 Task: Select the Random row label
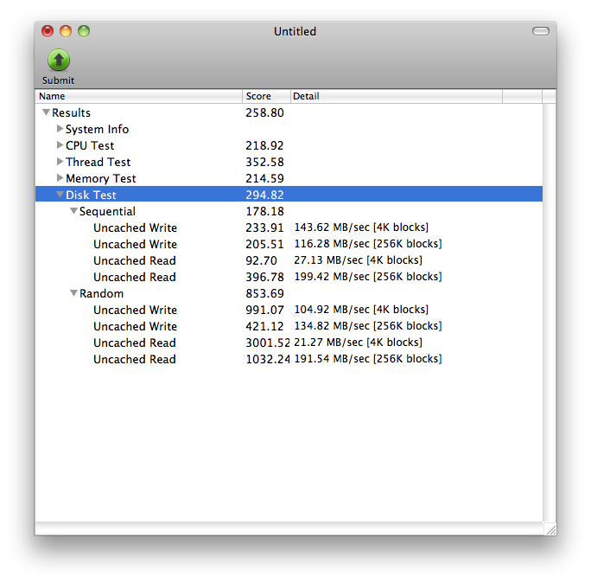[x=101, y=293]
